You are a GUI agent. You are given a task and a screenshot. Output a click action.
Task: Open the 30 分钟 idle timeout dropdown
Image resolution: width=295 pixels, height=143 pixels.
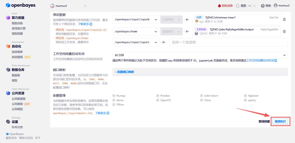(x=200, y=55)
